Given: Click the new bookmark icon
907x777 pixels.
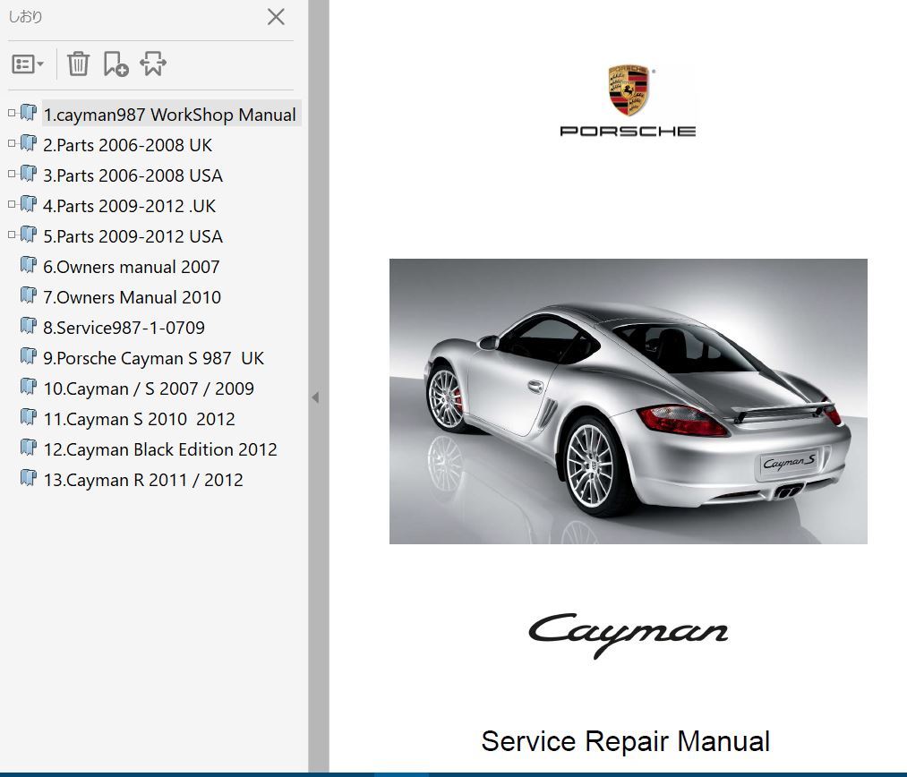Looking at the screenshot, I should (x=116, y=63).
